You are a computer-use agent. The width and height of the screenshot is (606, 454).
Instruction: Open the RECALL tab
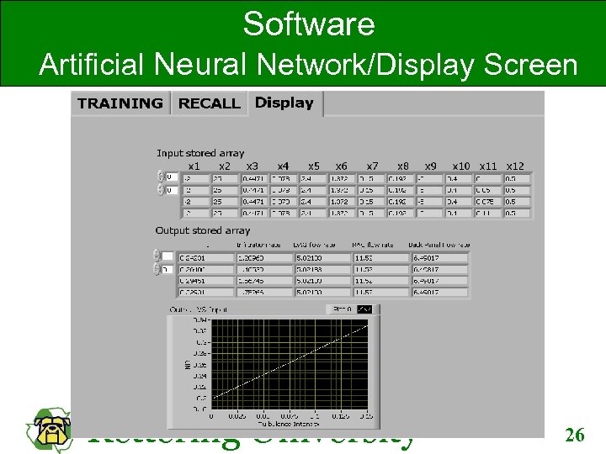tap(209, 103)
